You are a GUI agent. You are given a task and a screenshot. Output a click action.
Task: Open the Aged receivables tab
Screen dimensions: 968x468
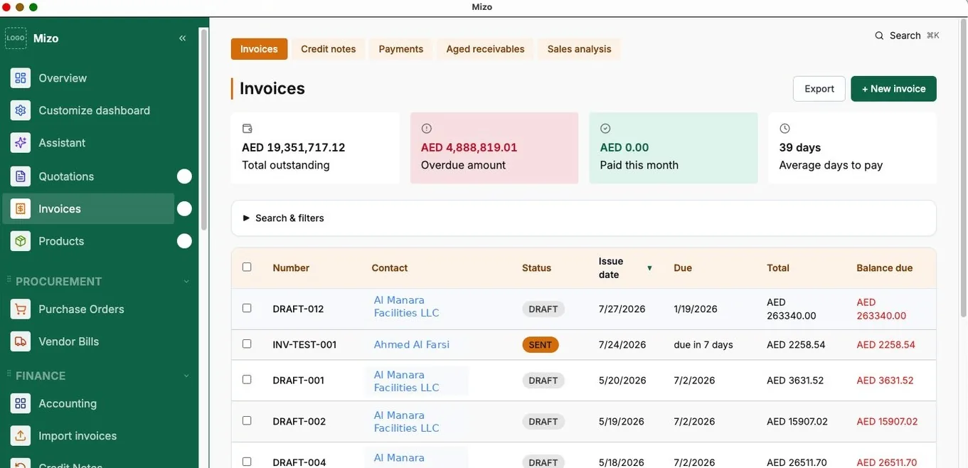[x=485, y=49]
